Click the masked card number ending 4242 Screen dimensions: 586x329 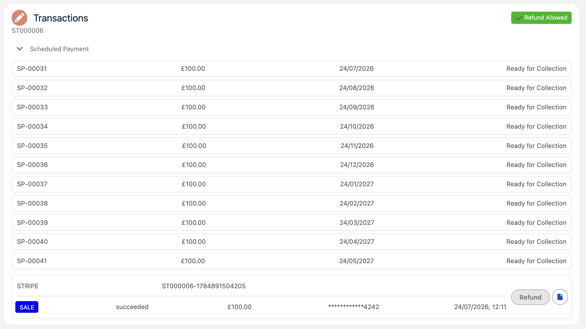pyautogui.click(x=353, y=307)
